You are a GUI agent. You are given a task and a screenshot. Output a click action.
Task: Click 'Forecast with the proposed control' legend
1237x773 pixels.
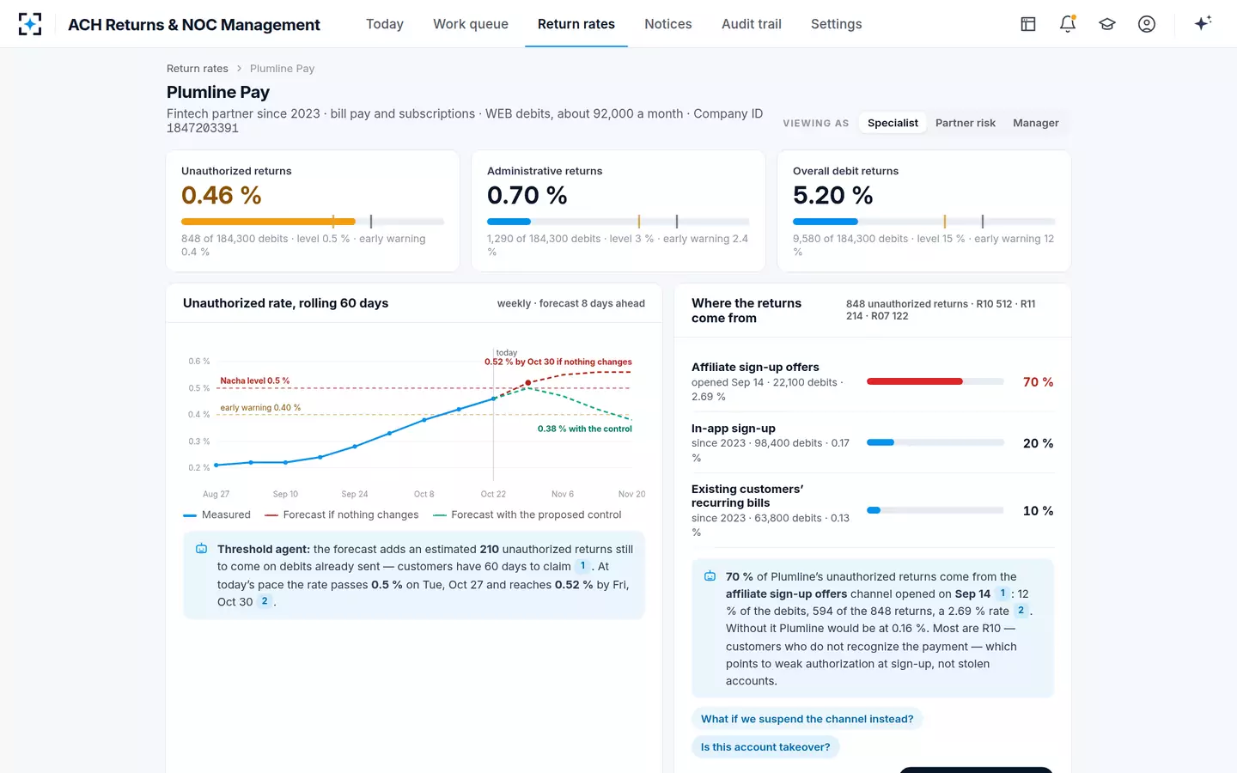(x=527, y=515)
